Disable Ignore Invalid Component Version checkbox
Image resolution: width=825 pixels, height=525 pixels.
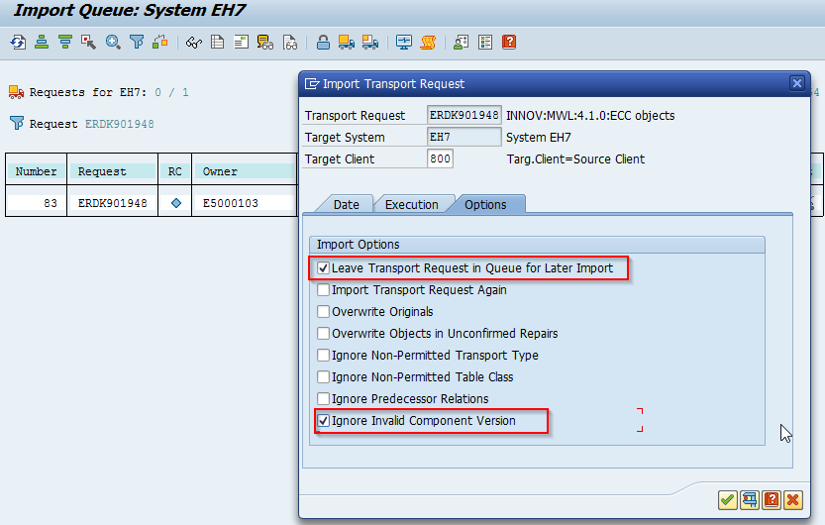coord(324,421)
